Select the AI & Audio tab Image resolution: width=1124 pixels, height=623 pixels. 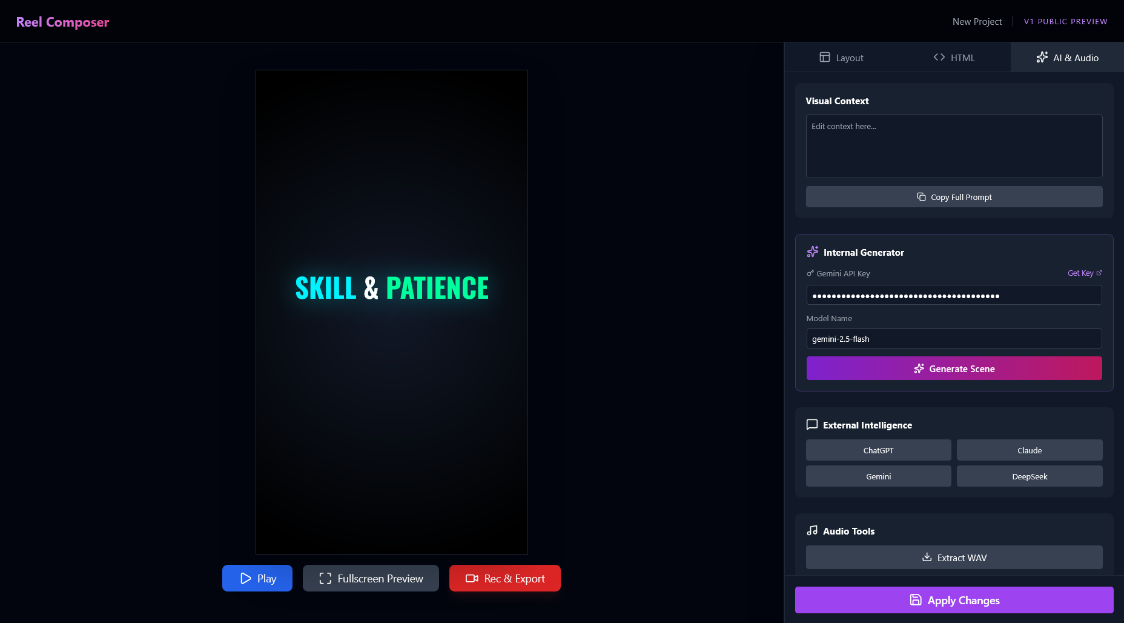click(1067, 58)
